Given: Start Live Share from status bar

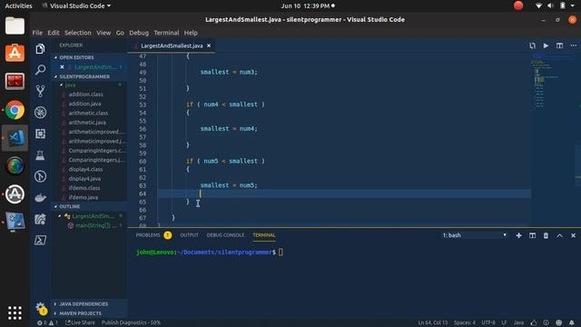Looking at the screenshot, I should tap(80, 322).
